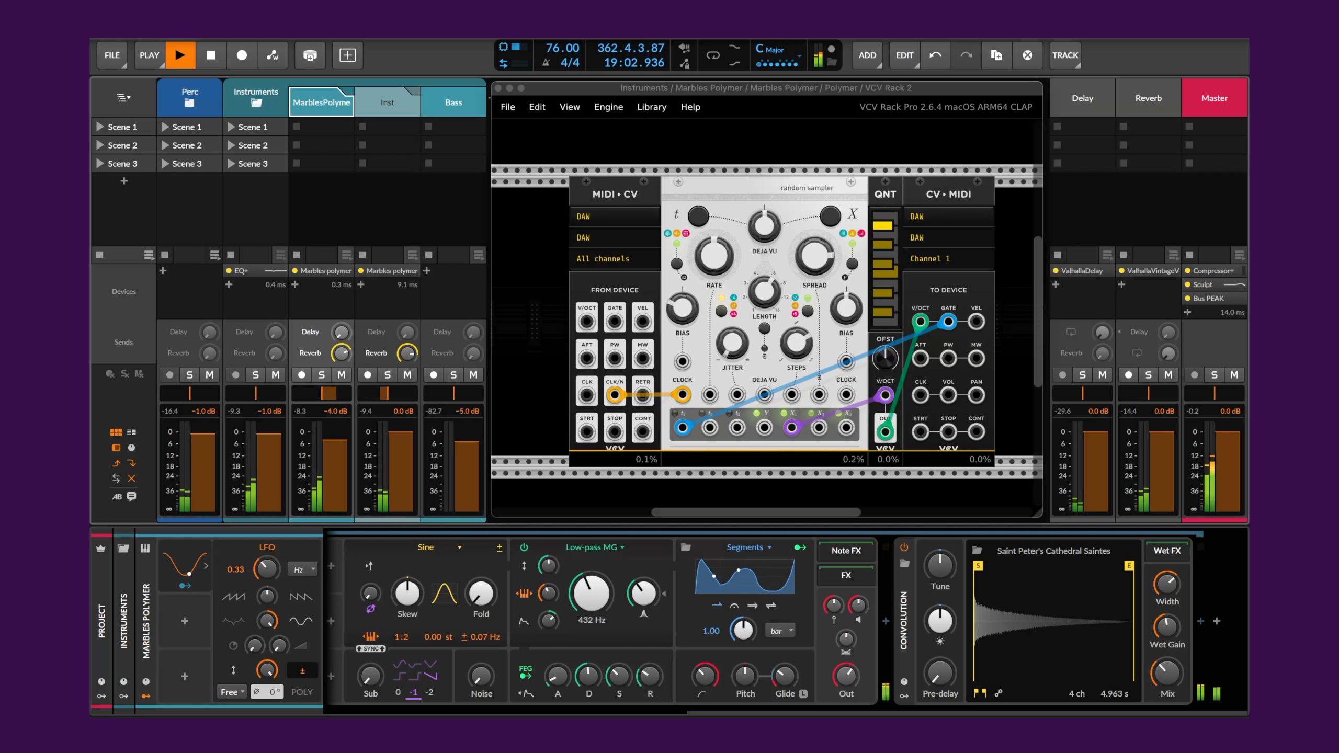Mute the Perc track
Screen dimensions: 1339x753
(x=209, y=375)
